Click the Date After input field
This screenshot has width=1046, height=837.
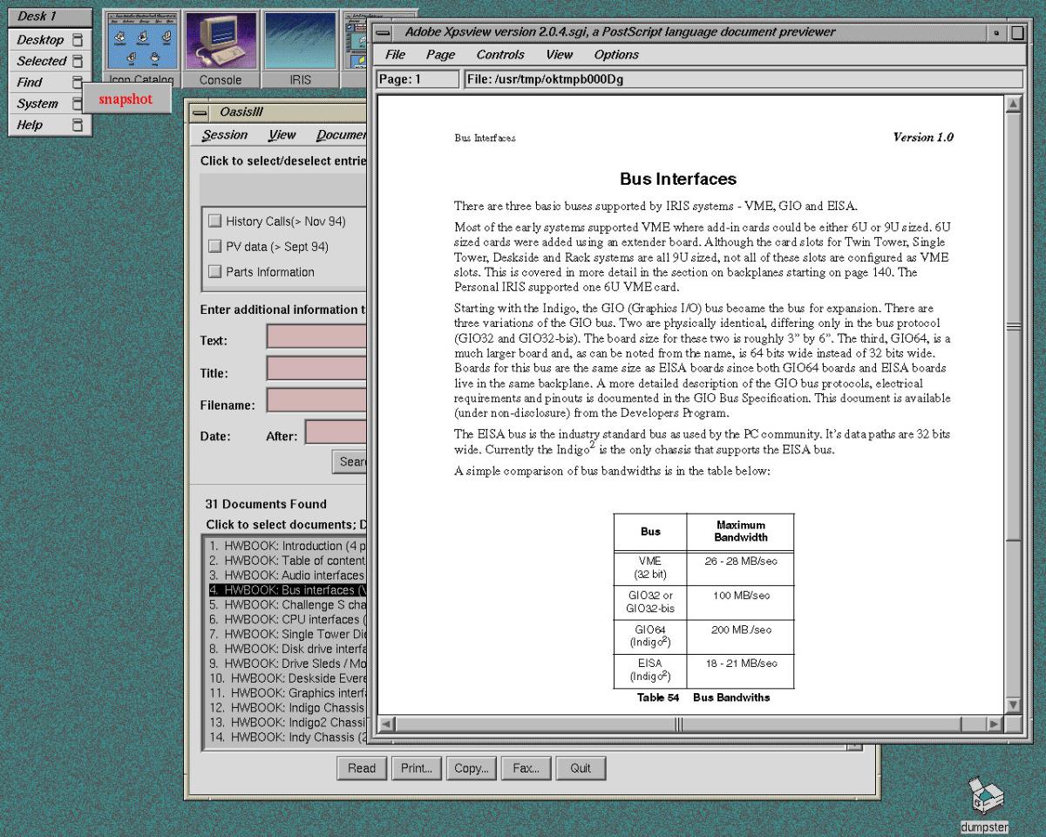(x=336, y=432)
